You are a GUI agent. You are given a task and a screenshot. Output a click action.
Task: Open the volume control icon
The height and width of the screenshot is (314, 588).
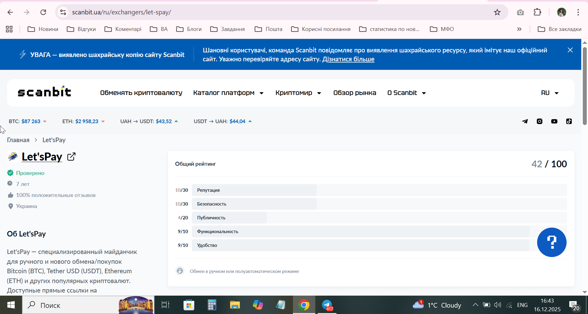pos(498,305)
